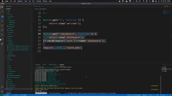Click the sync changes icon in status bar
This screenshot has width=172, height=96.
[11, 95]
